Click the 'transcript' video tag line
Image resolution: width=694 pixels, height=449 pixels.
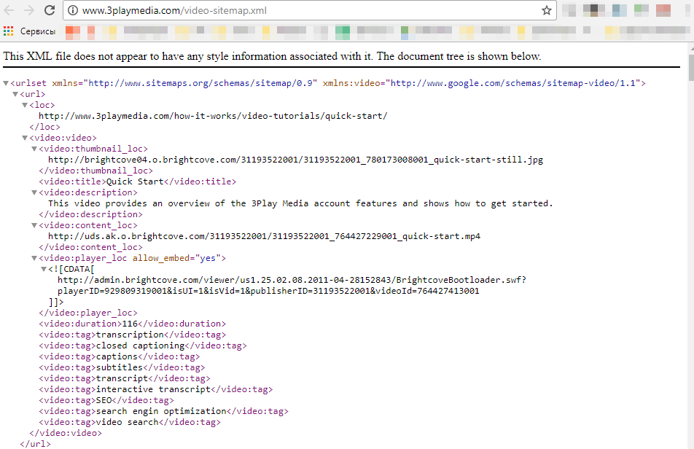click(125, 378)
